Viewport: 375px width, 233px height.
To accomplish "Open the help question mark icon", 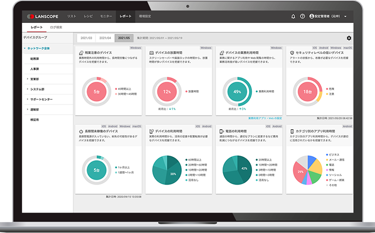I will pyautogui.click(x=302, y=16).
